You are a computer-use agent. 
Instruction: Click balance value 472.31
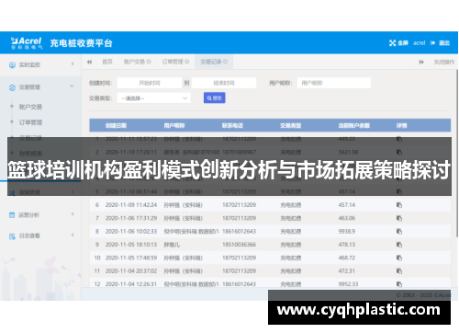(x=347, y=270)
